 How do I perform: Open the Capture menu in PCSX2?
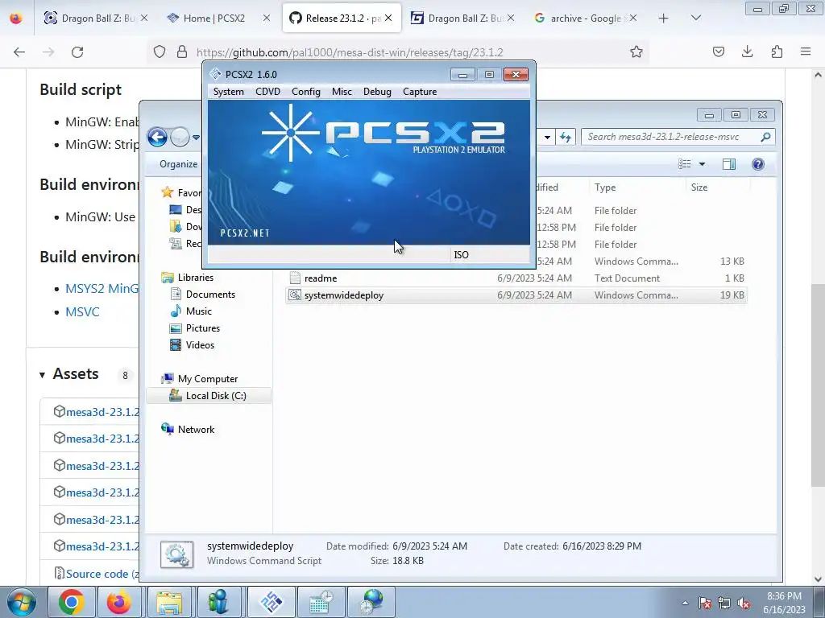[x=420, y=92]
